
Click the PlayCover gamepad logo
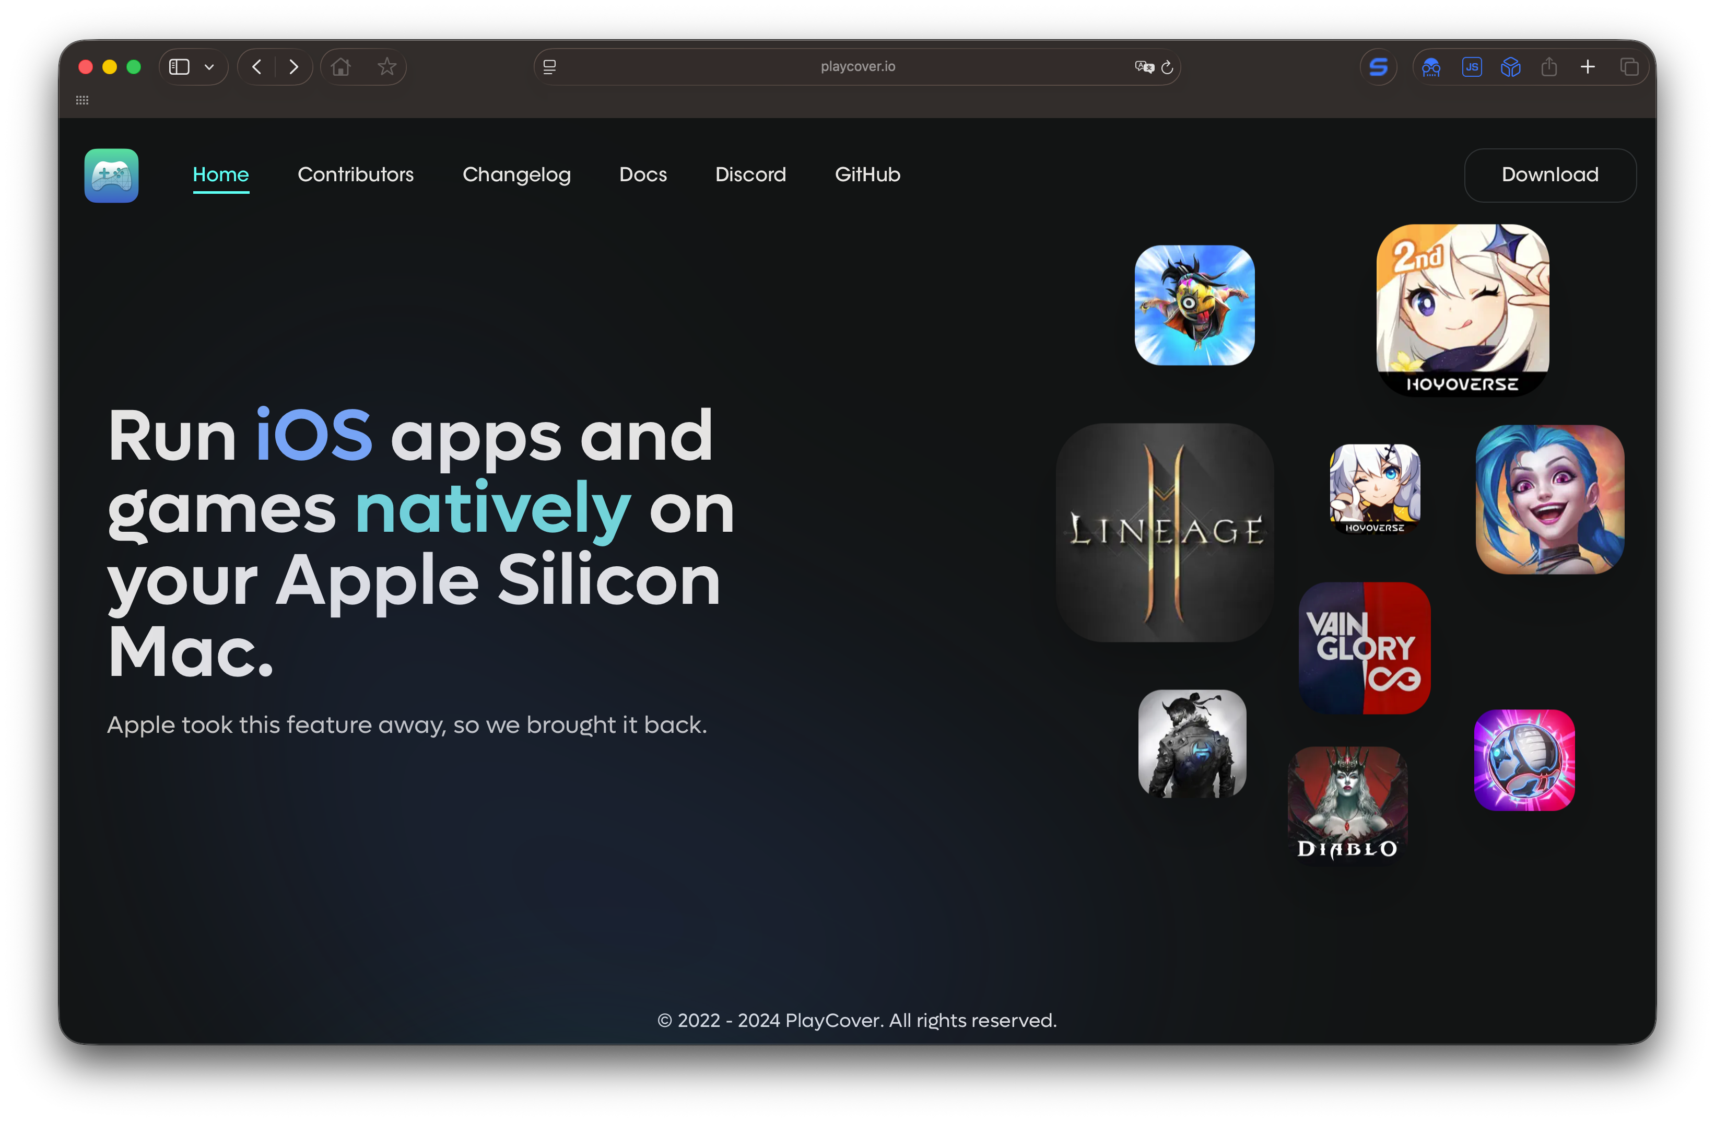(111, 175)
